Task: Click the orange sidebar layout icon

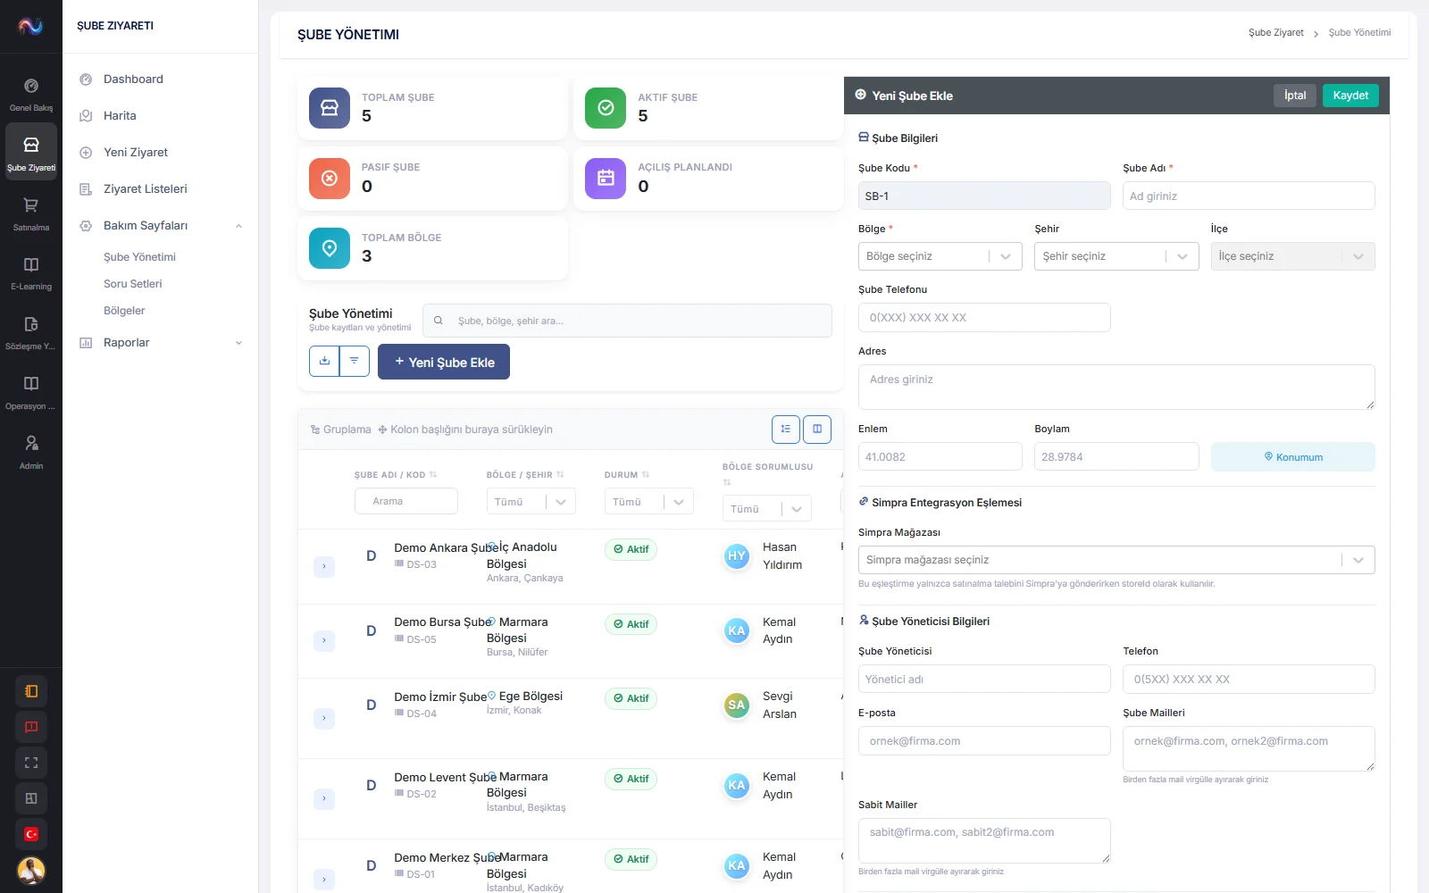Action: [31, 691]
